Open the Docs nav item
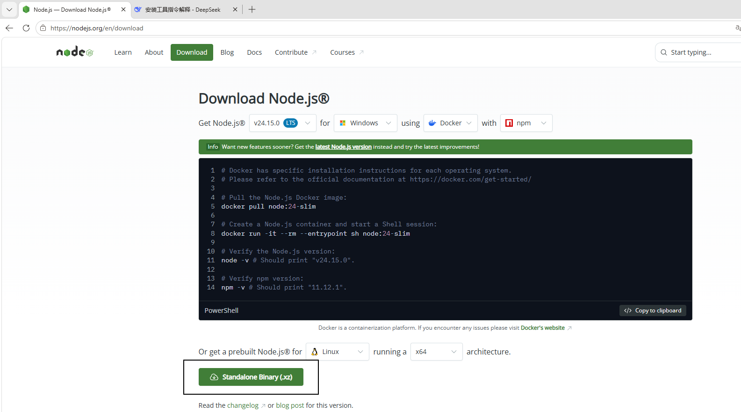This screenshot has width=741, height=412. coord(254,52)
